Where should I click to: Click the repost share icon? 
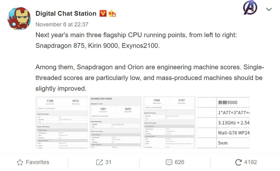point(99,162)
